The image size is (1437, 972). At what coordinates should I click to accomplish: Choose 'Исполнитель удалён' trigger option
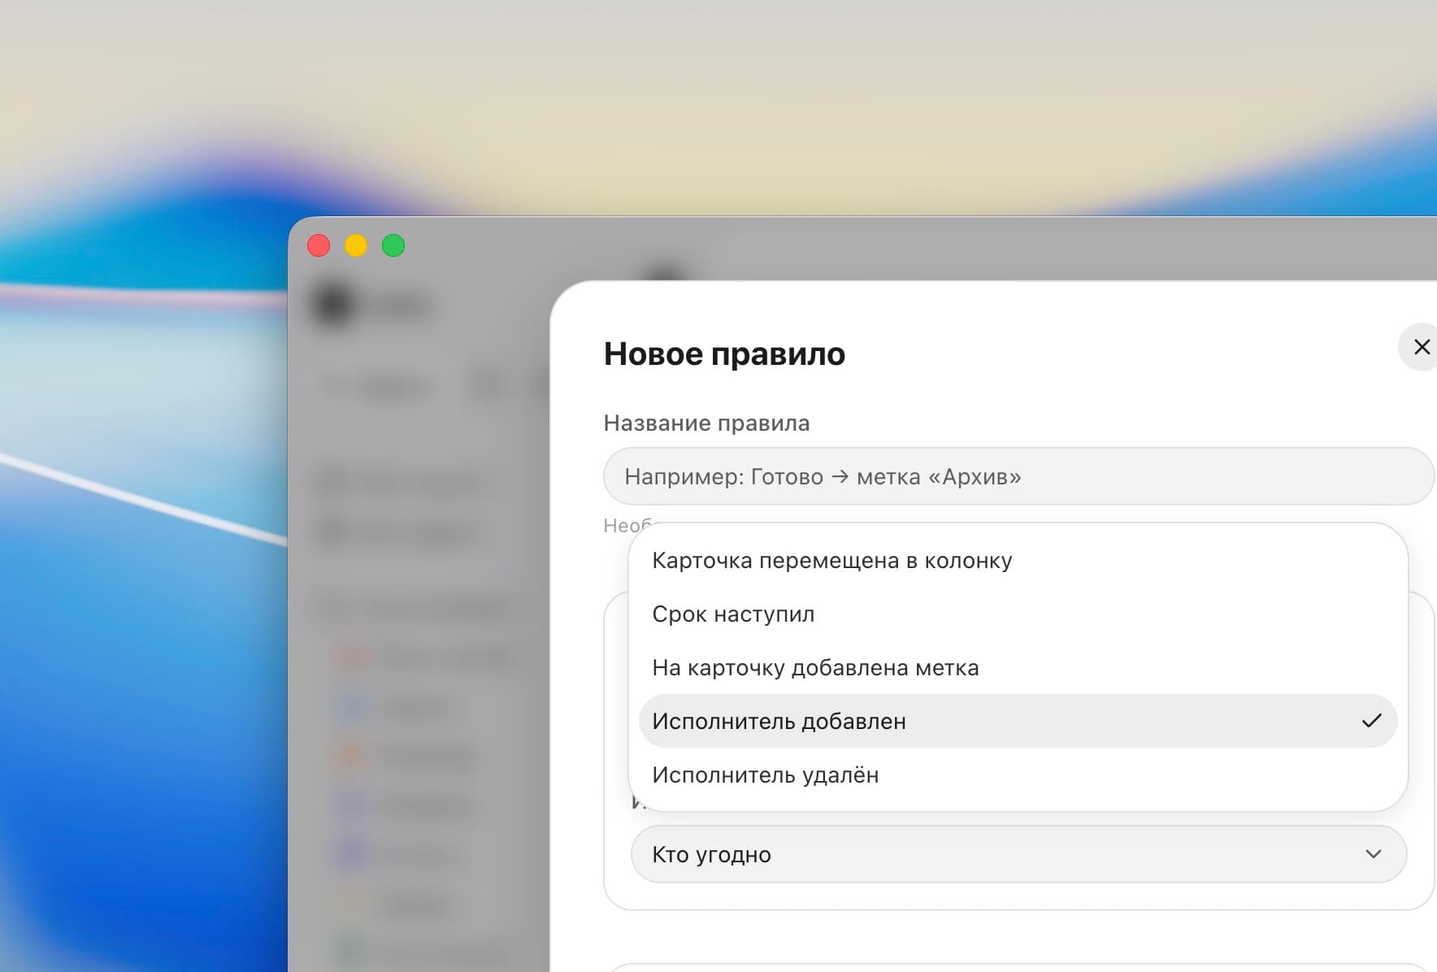tap(1018, 775)
